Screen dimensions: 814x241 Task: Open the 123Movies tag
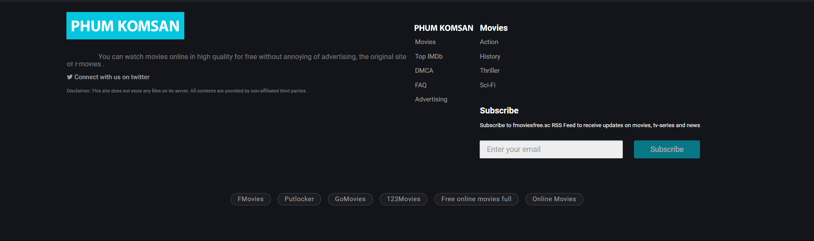pyautogui.click(x=403, y=199)
